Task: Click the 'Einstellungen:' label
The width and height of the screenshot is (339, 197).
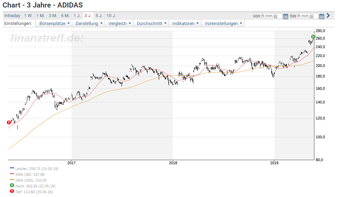Action: 18,24
